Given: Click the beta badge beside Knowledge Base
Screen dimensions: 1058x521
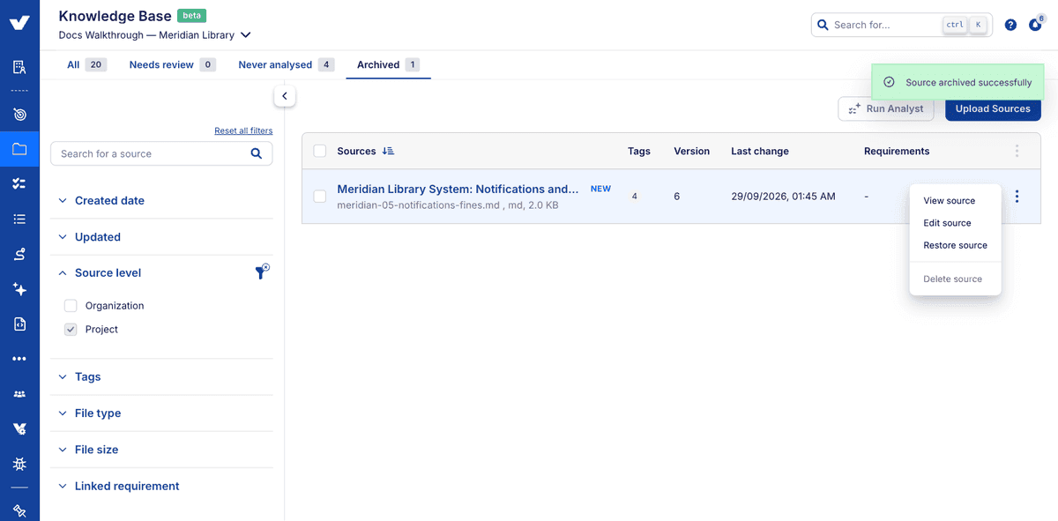Looking at the screenshot, I should [191, 16].
